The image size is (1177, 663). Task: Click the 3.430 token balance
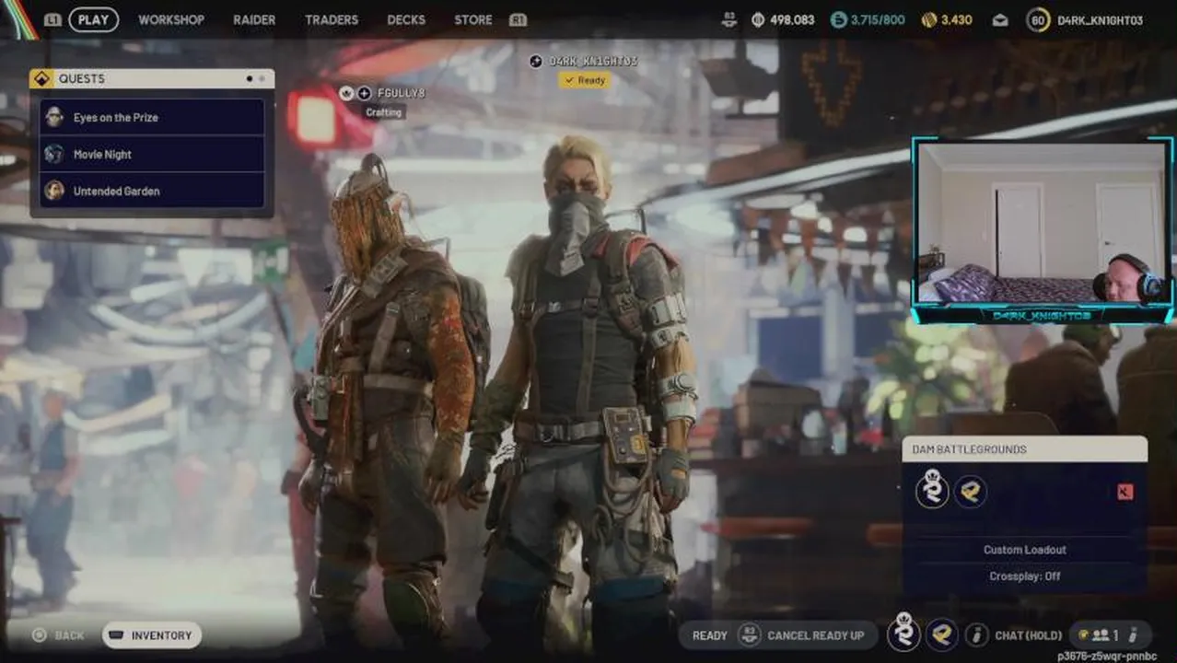pyautogui.click(x=956, y=20)
